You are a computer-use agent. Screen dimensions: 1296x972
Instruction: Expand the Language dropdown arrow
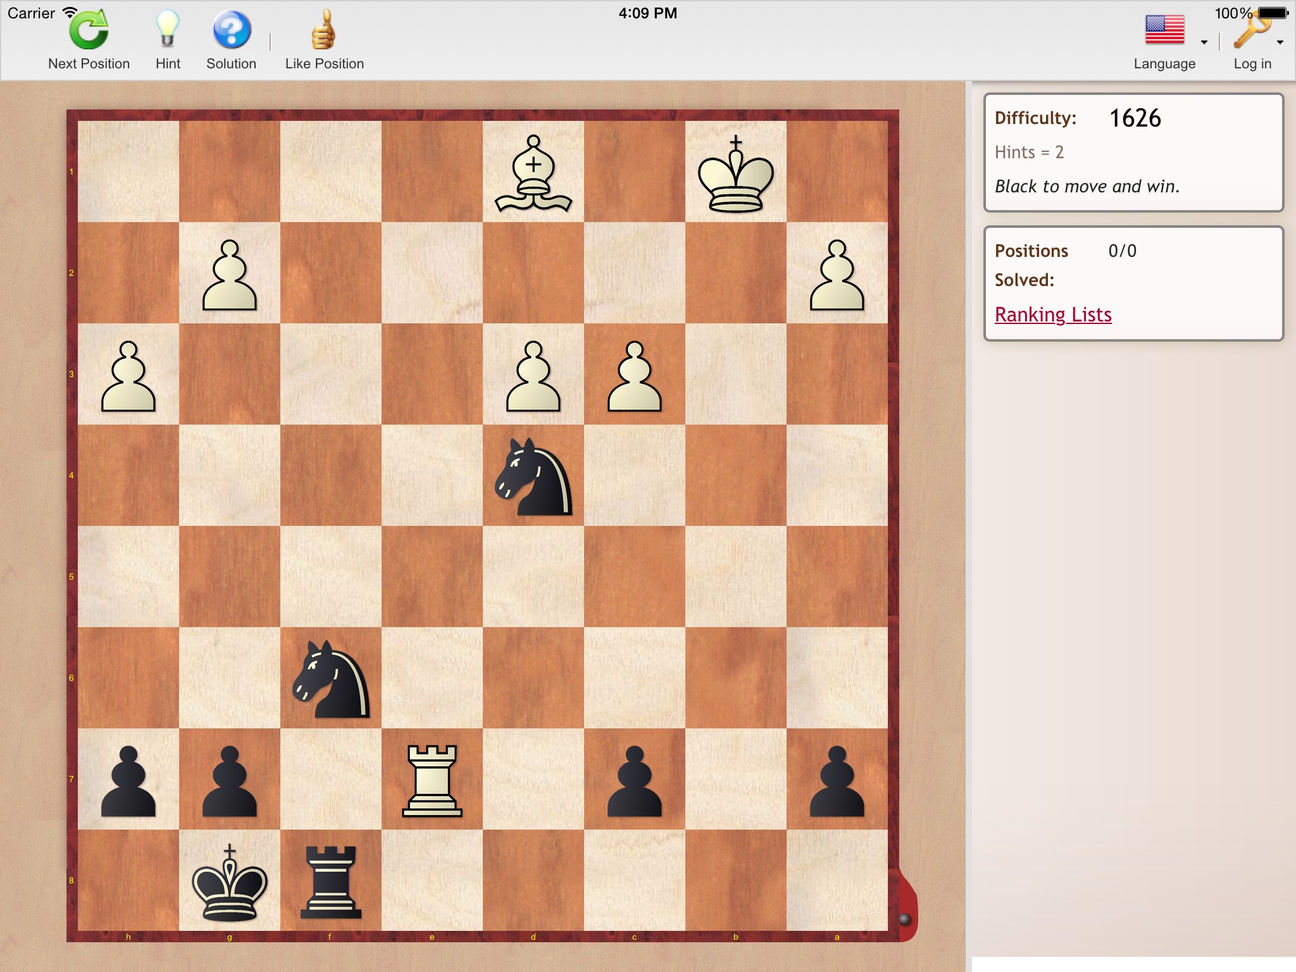pyautogui.click(x=1204, y=42)
